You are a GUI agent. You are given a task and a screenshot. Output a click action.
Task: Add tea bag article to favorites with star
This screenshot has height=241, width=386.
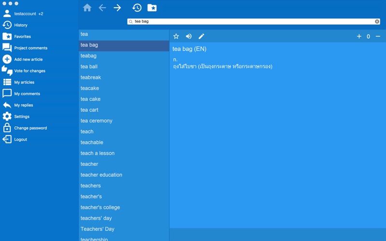click(176, 37)
